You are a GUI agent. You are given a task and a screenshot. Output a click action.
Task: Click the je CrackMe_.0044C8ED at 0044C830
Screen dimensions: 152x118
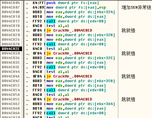(69, 53)
